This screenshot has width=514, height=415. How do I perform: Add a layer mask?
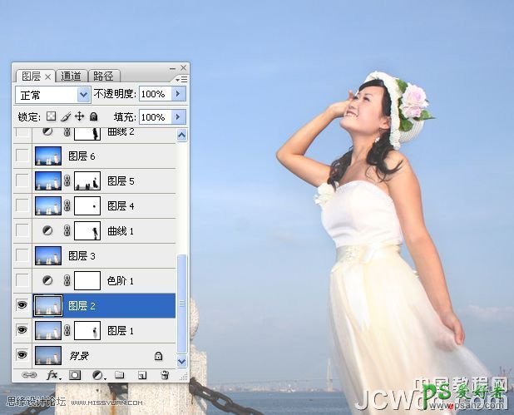[x=75, y=375]
